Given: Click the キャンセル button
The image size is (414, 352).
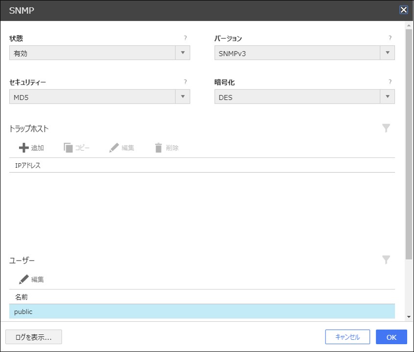Looking at the screenshot, I should [347, 337].
